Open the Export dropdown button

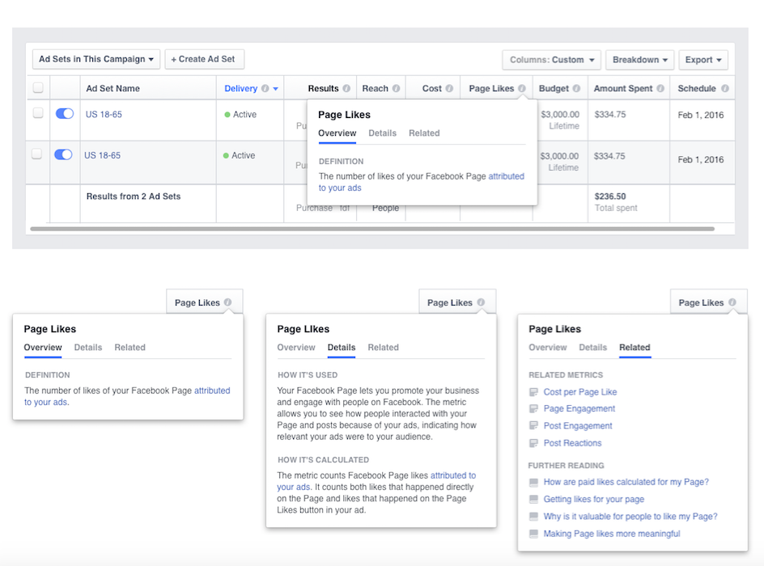(x=702, y=60)
